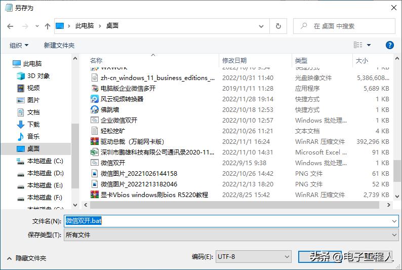Sort by 类型 column header
This screenshot has width=402, height=270.
click(301, 60)
